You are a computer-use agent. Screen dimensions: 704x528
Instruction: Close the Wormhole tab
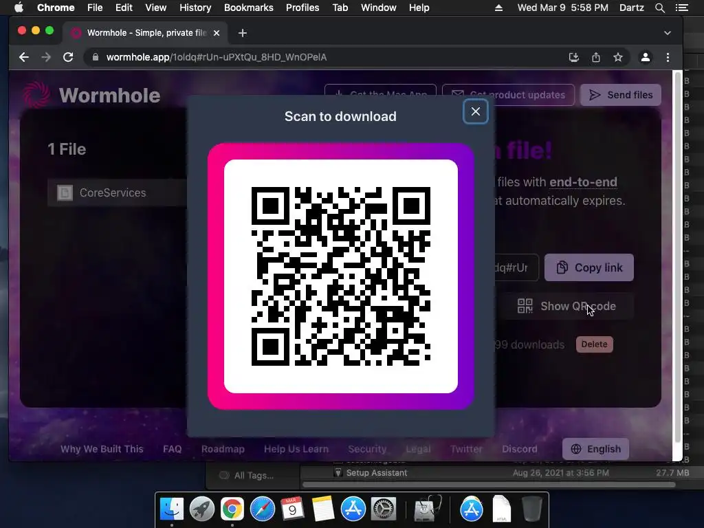tap(217, 33)
